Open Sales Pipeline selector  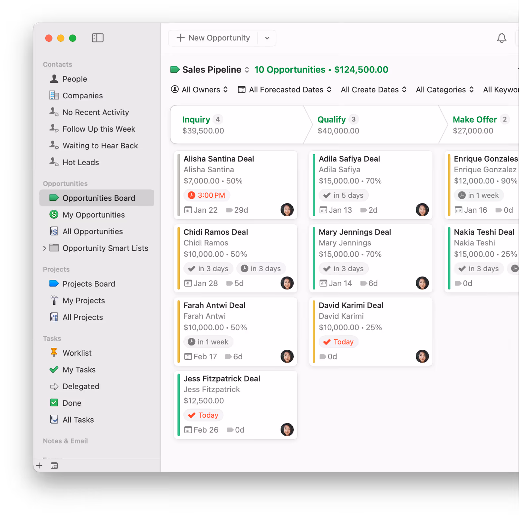[210, 70]
